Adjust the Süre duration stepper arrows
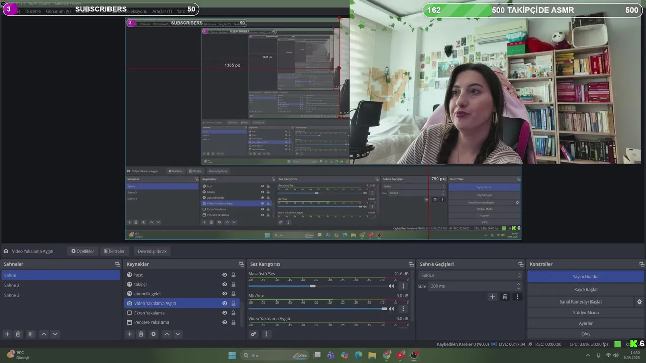 click(518, 286)
